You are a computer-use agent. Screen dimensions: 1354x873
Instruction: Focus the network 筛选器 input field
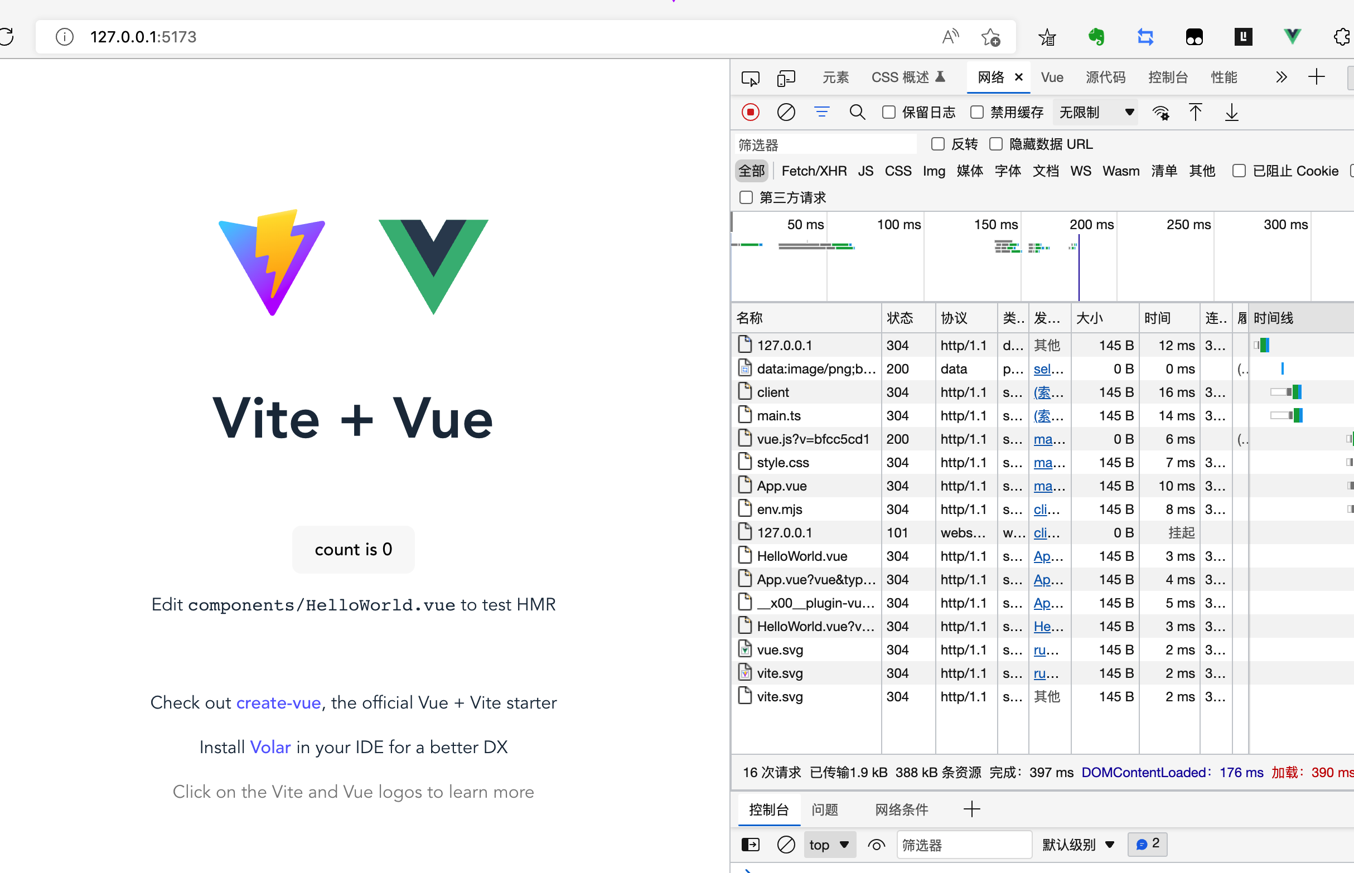coord(825,144)
